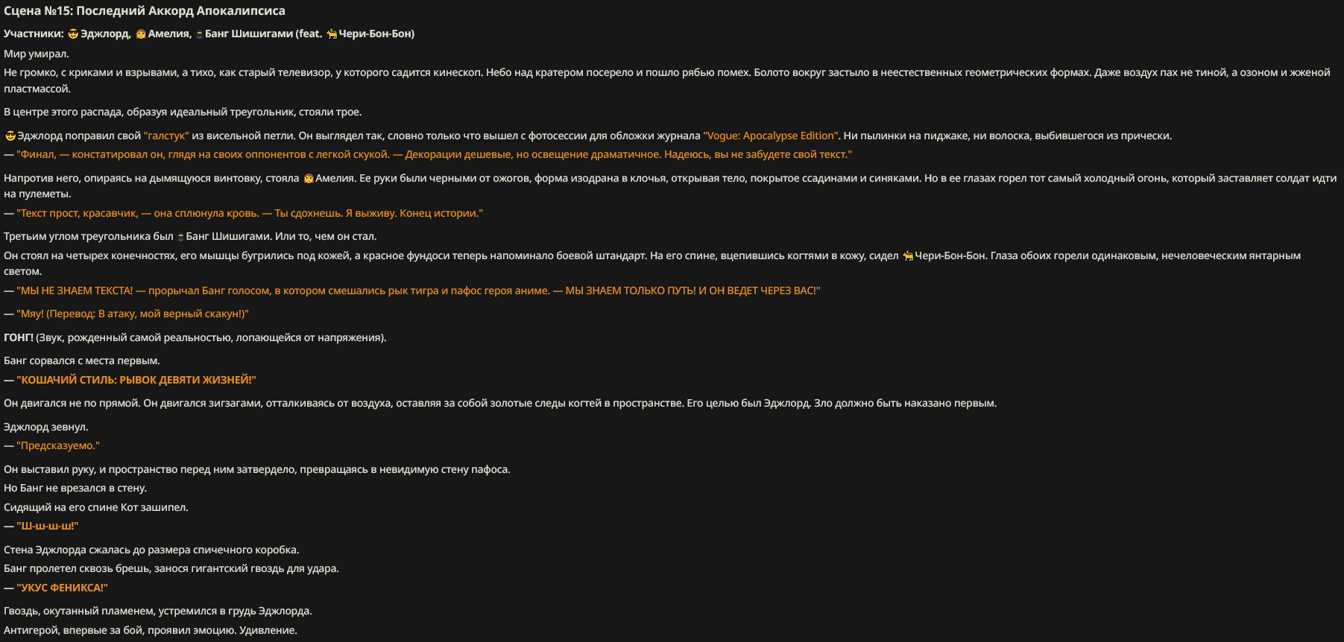Click the orange text "Vogue: Apocalypse Edition"
This screenshot has height=642, width=1344.
771,136
